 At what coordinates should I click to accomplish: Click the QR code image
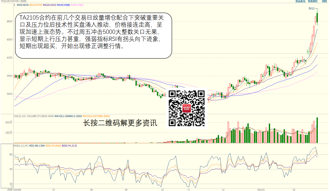[x=187, y=108]
